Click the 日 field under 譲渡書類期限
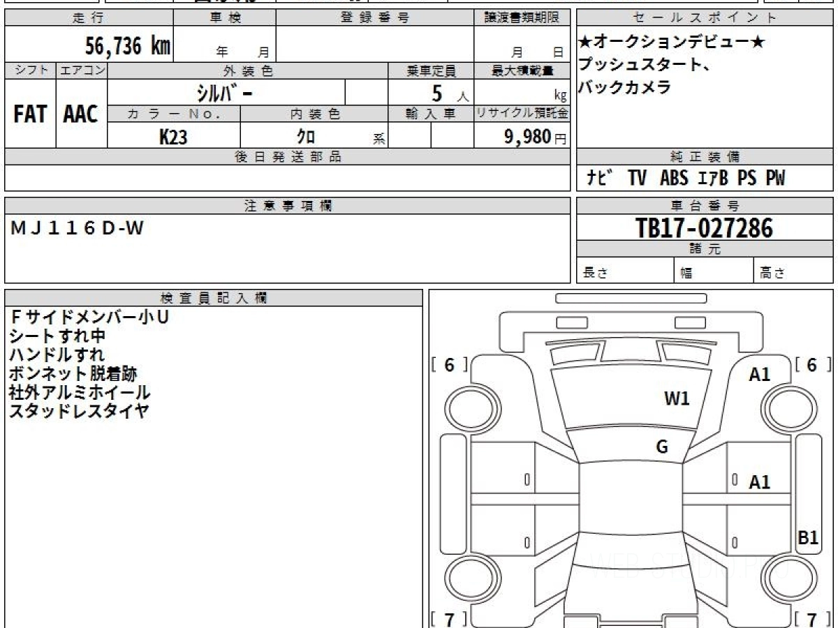This screenshot has width=838, height=628. pos(557,51)
